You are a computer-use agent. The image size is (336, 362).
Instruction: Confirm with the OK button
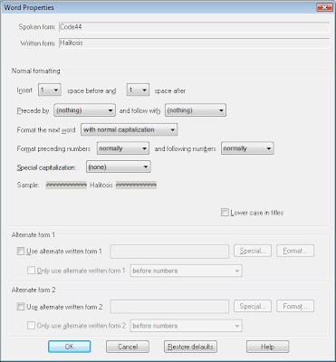tap(69, 347)
